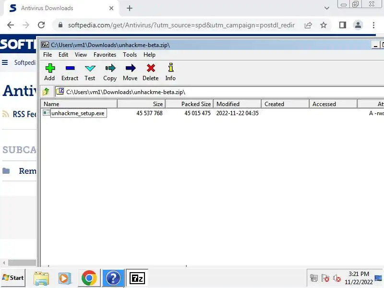
Task: Reload the Softpedia page
Action: (41, 25)
